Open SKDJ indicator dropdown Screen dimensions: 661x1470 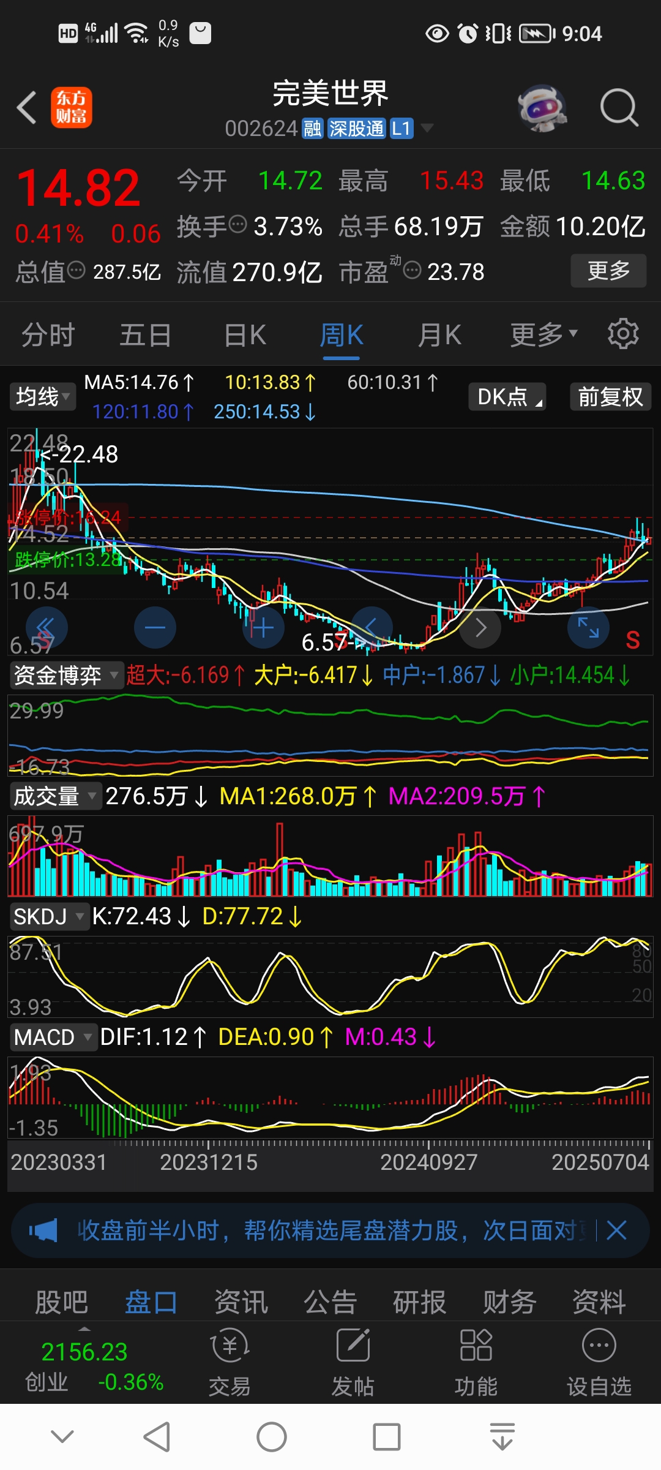click(49, 917)
